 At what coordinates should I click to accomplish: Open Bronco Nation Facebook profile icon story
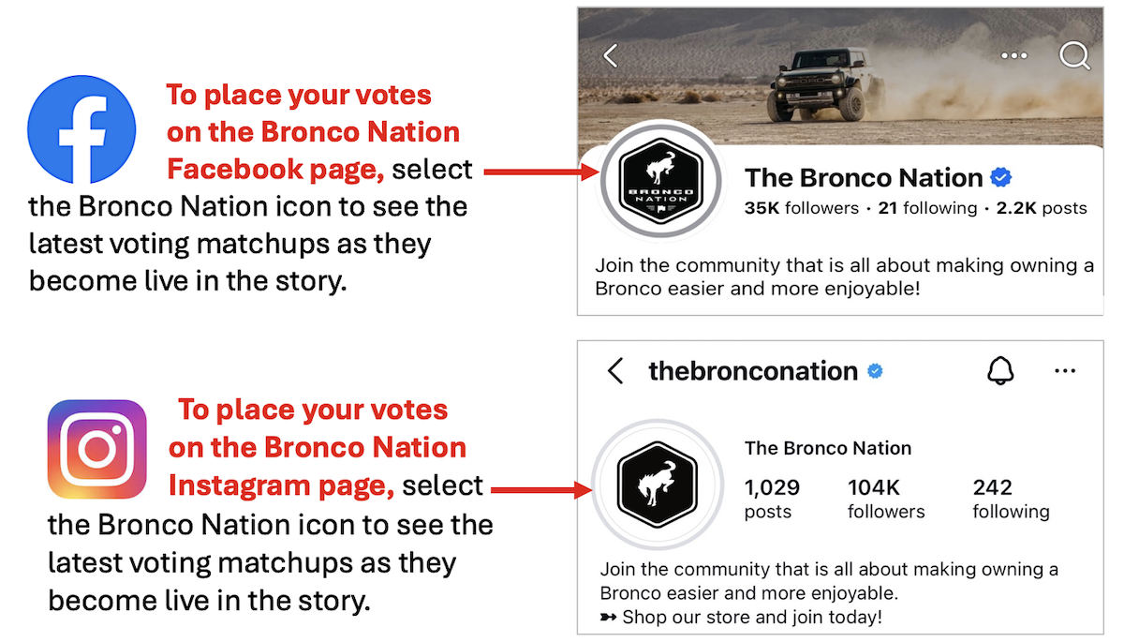point(661,181)
